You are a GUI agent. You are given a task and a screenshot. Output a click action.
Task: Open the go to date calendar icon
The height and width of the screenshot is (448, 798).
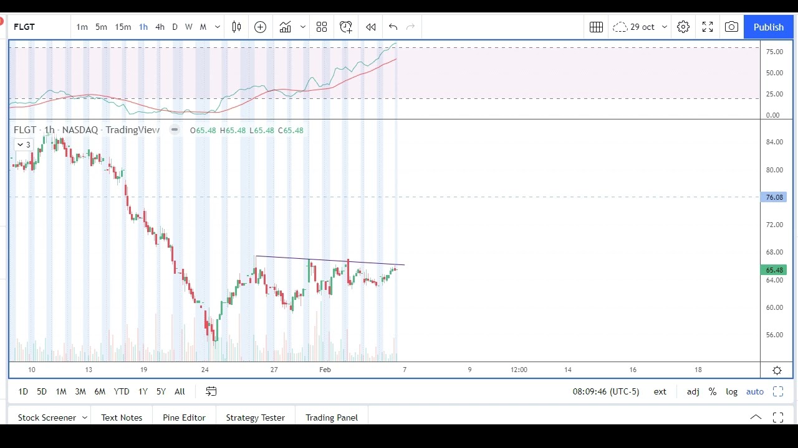[211, 391]
